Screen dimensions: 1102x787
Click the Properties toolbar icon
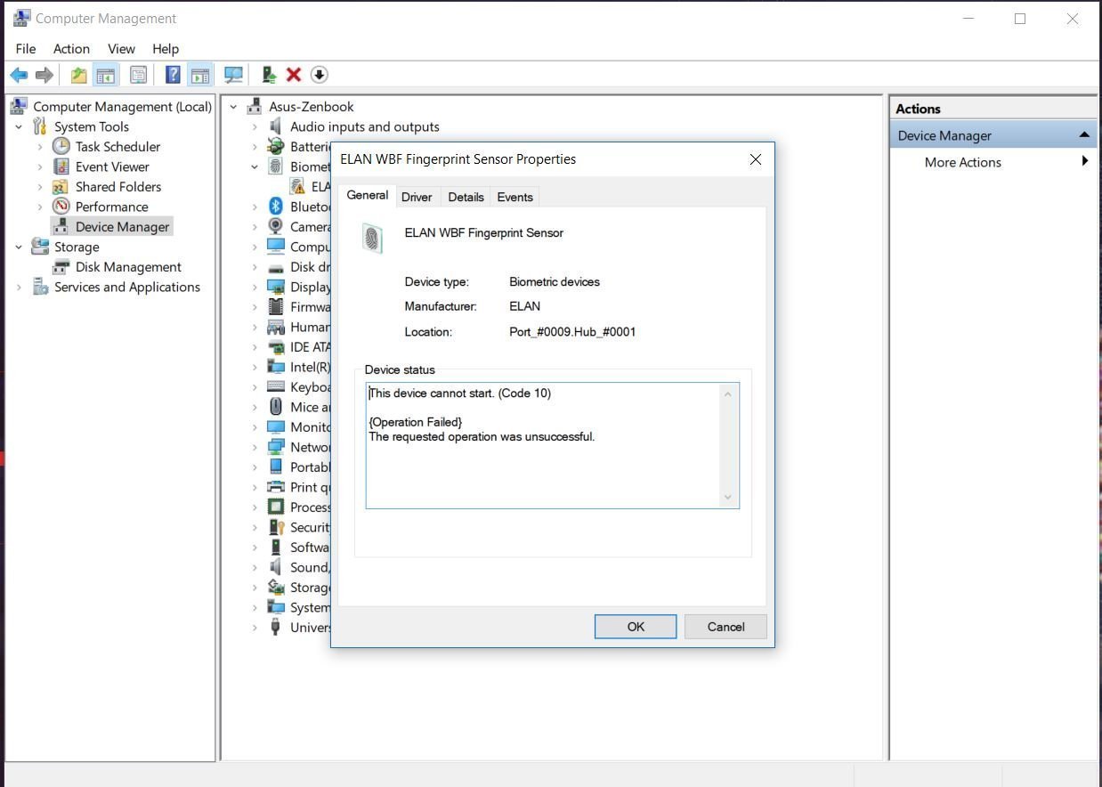(x=138, y=76)
